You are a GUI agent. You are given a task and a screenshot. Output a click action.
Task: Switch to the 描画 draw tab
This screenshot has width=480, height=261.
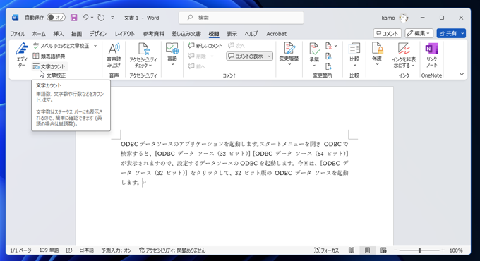(76, 34)
